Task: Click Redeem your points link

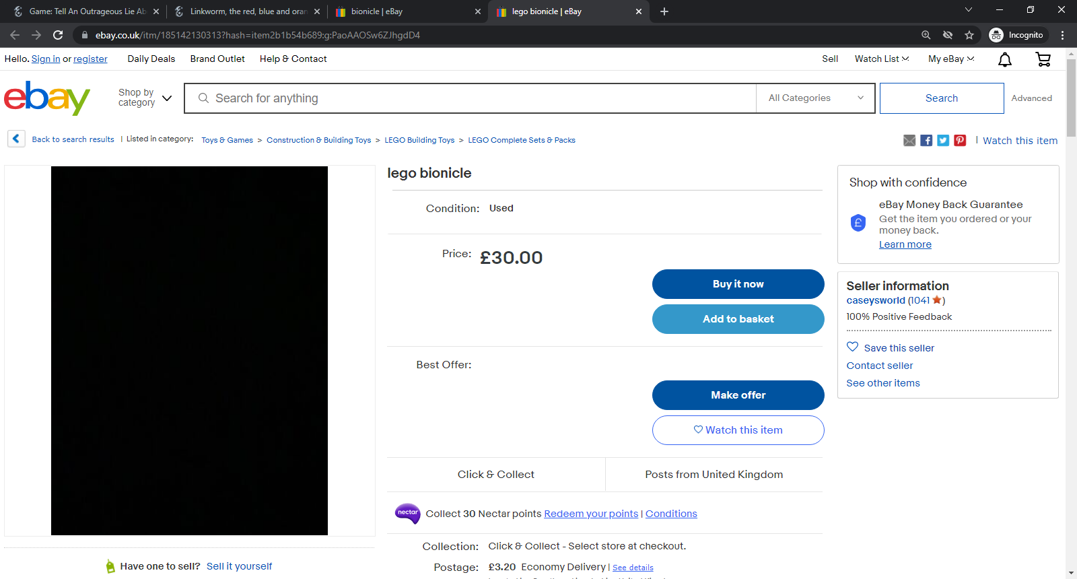Action: pos(591,514)
